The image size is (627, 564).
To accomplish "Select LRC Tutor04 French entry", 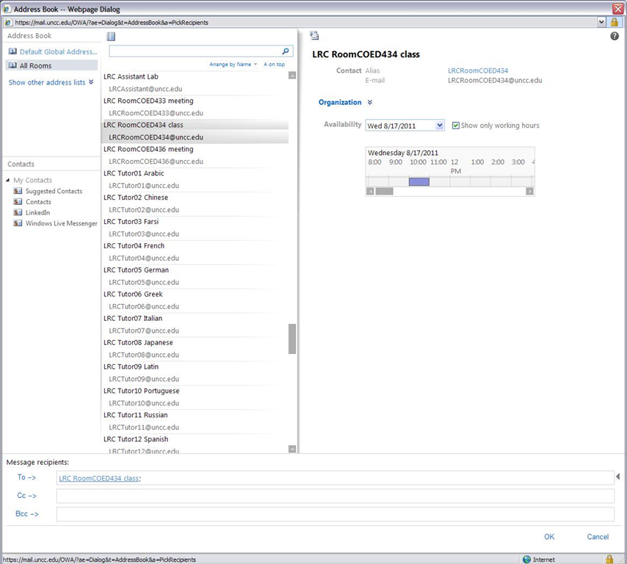I will click(x=134, y=246).
